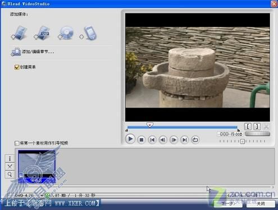Click the import from mobile device icon

pyautogui.click(x=88, y=33)
